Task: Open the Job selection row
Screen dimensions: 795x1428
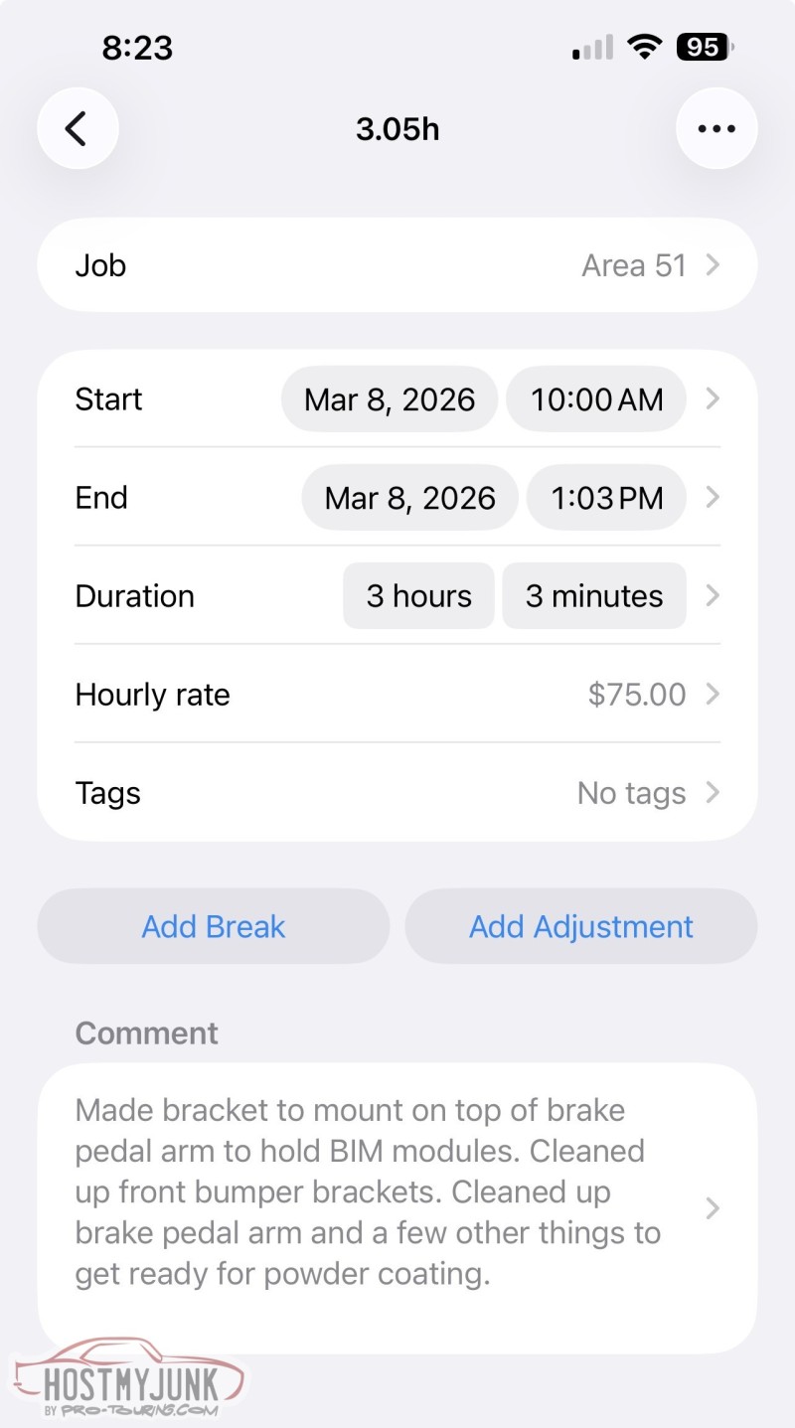Action: pyautogui.click(x=397, y=265)
